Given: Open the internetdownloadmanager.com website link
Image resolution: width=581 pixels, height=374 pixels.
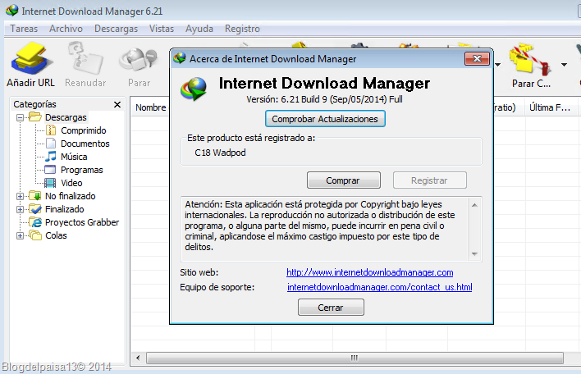Looking at the screenshot, I should (369, 272).
